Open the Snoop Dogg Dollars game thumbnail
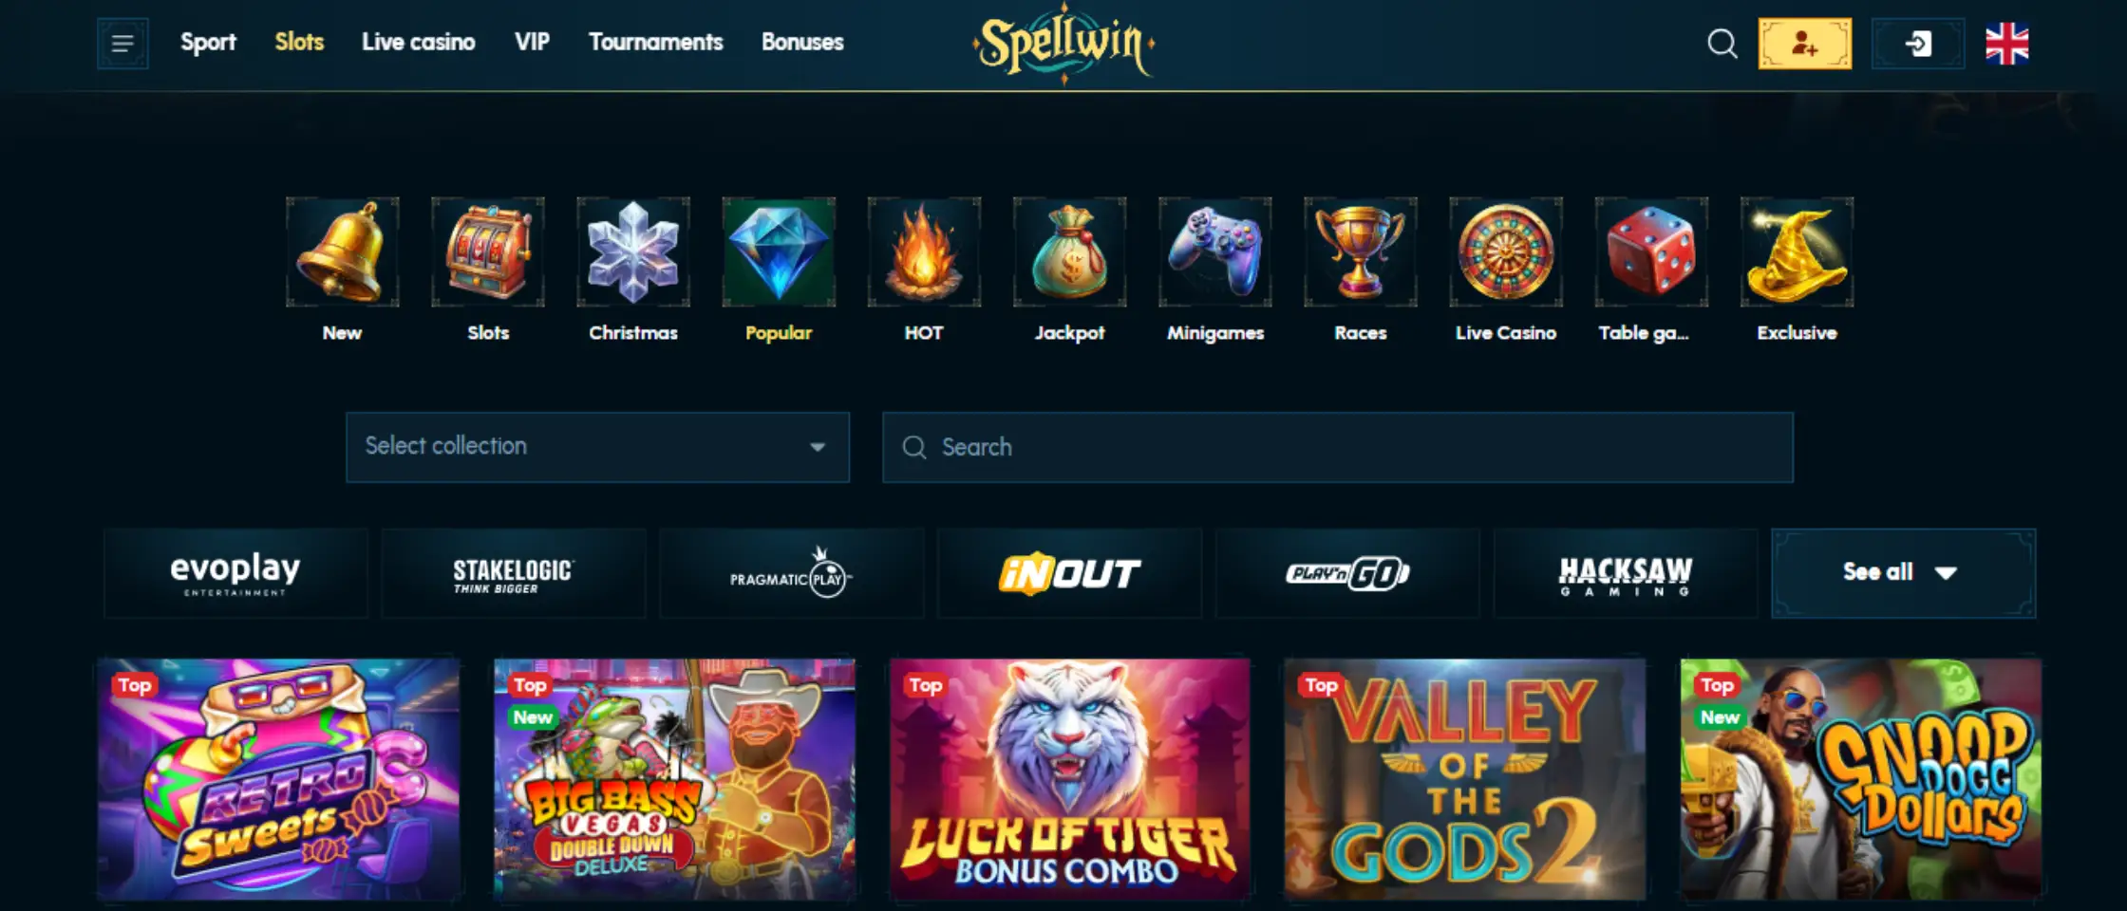 coord(1860,779)
